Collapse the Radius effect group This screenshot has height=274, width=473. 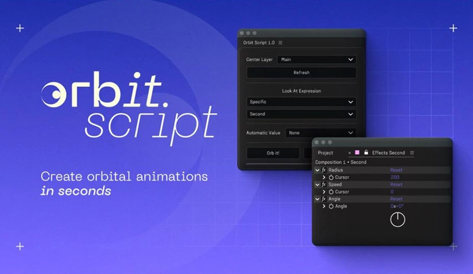pos(317,170)
